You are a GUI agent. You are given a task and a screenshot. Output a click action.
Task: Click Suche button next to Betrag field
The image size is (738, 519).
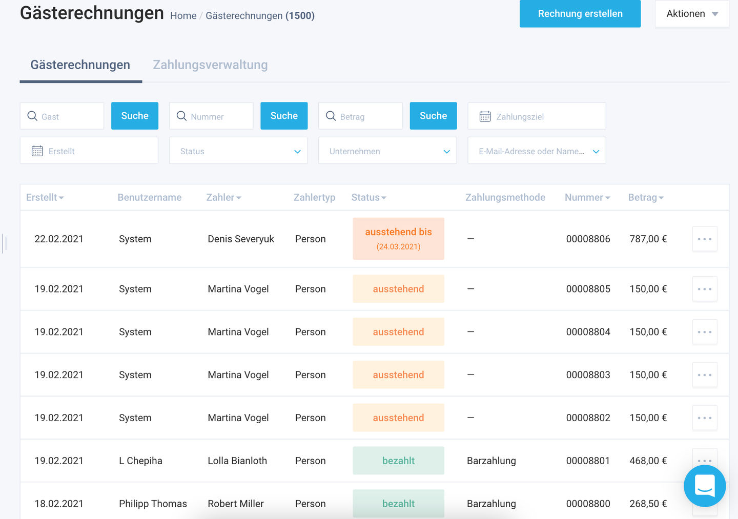433,116
